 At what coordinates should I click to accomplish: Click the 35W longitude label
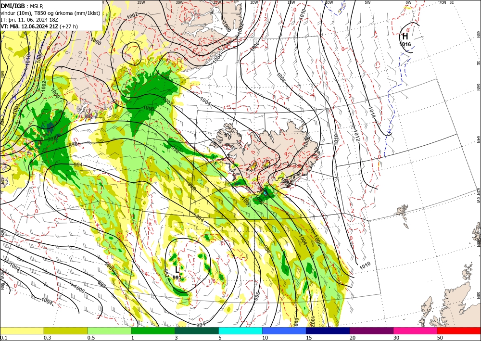[x=141, y=2]
